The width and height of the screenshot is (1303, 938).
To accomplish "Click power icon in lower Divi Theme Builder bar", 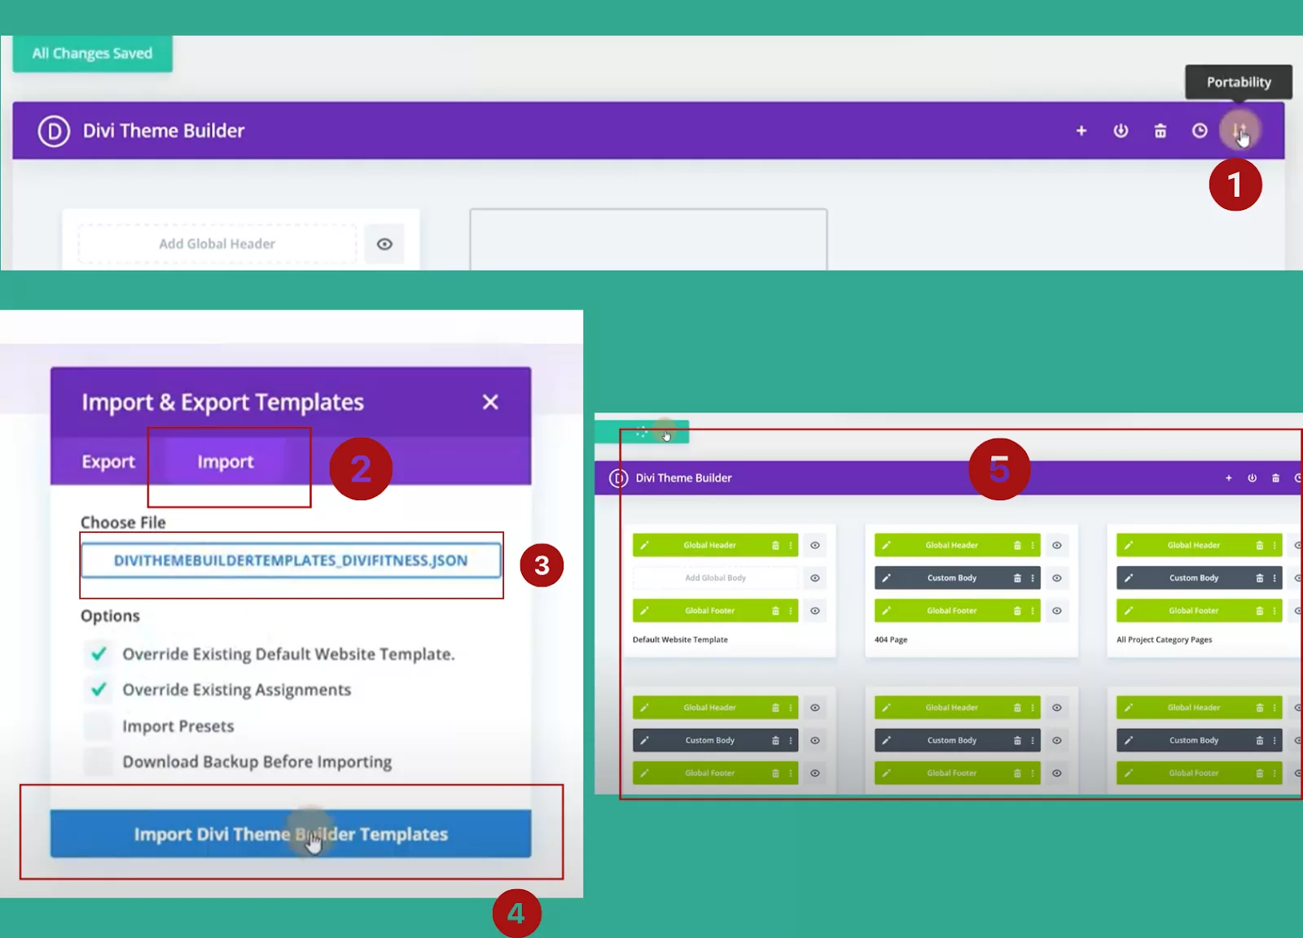I will 1253,478.
